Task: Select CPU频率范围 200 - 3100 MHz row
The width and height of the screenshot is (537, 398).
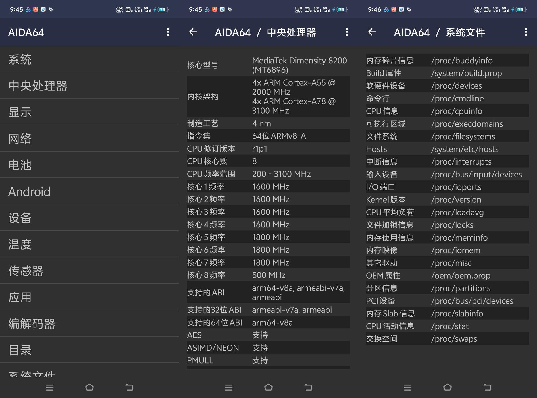Action: pyautogui.click(x=268, y=174)
